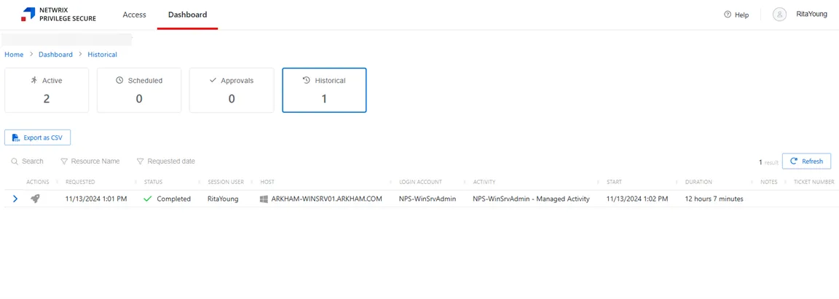
Task: Click NPS-WinSrvAdmin - Managed Activity cell
Action: click(532, 199)
